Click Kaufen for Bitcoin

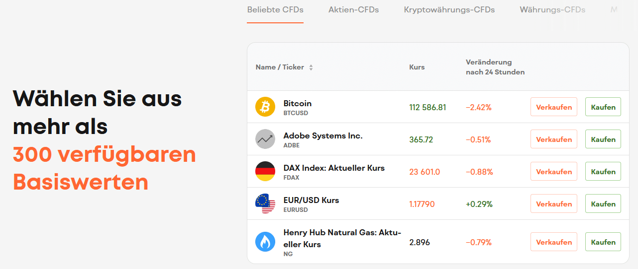(x=603, y=107)
